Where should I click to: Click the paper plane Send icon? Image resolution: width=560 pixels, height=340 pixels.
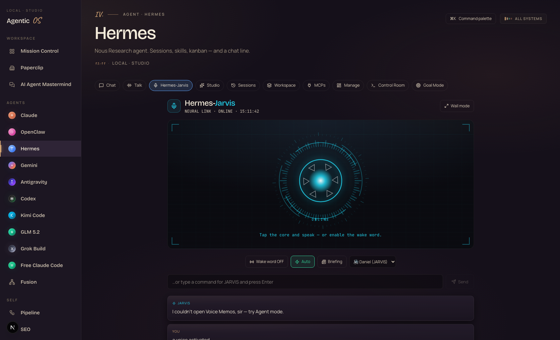pyautogui.click(x=454, y=282)
